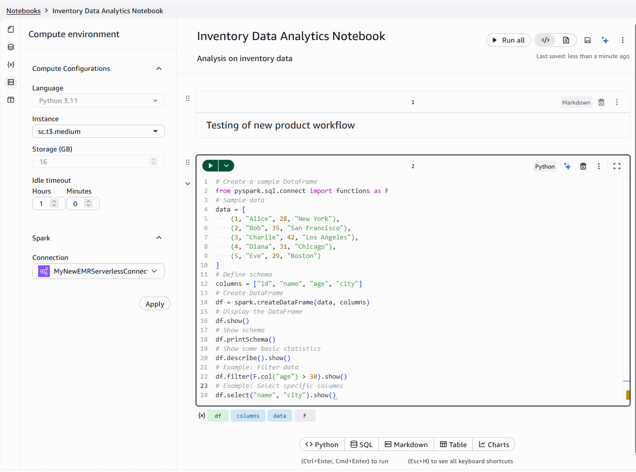Grab the drag handle of cell 2
The width and height of the screenshot is (636, 472).
[187, 162]
